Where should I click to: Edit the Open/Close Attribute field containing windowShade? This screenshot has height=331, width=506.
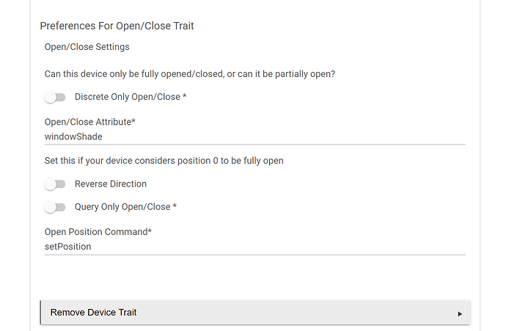pyautogui.click(x=255, y=137)
